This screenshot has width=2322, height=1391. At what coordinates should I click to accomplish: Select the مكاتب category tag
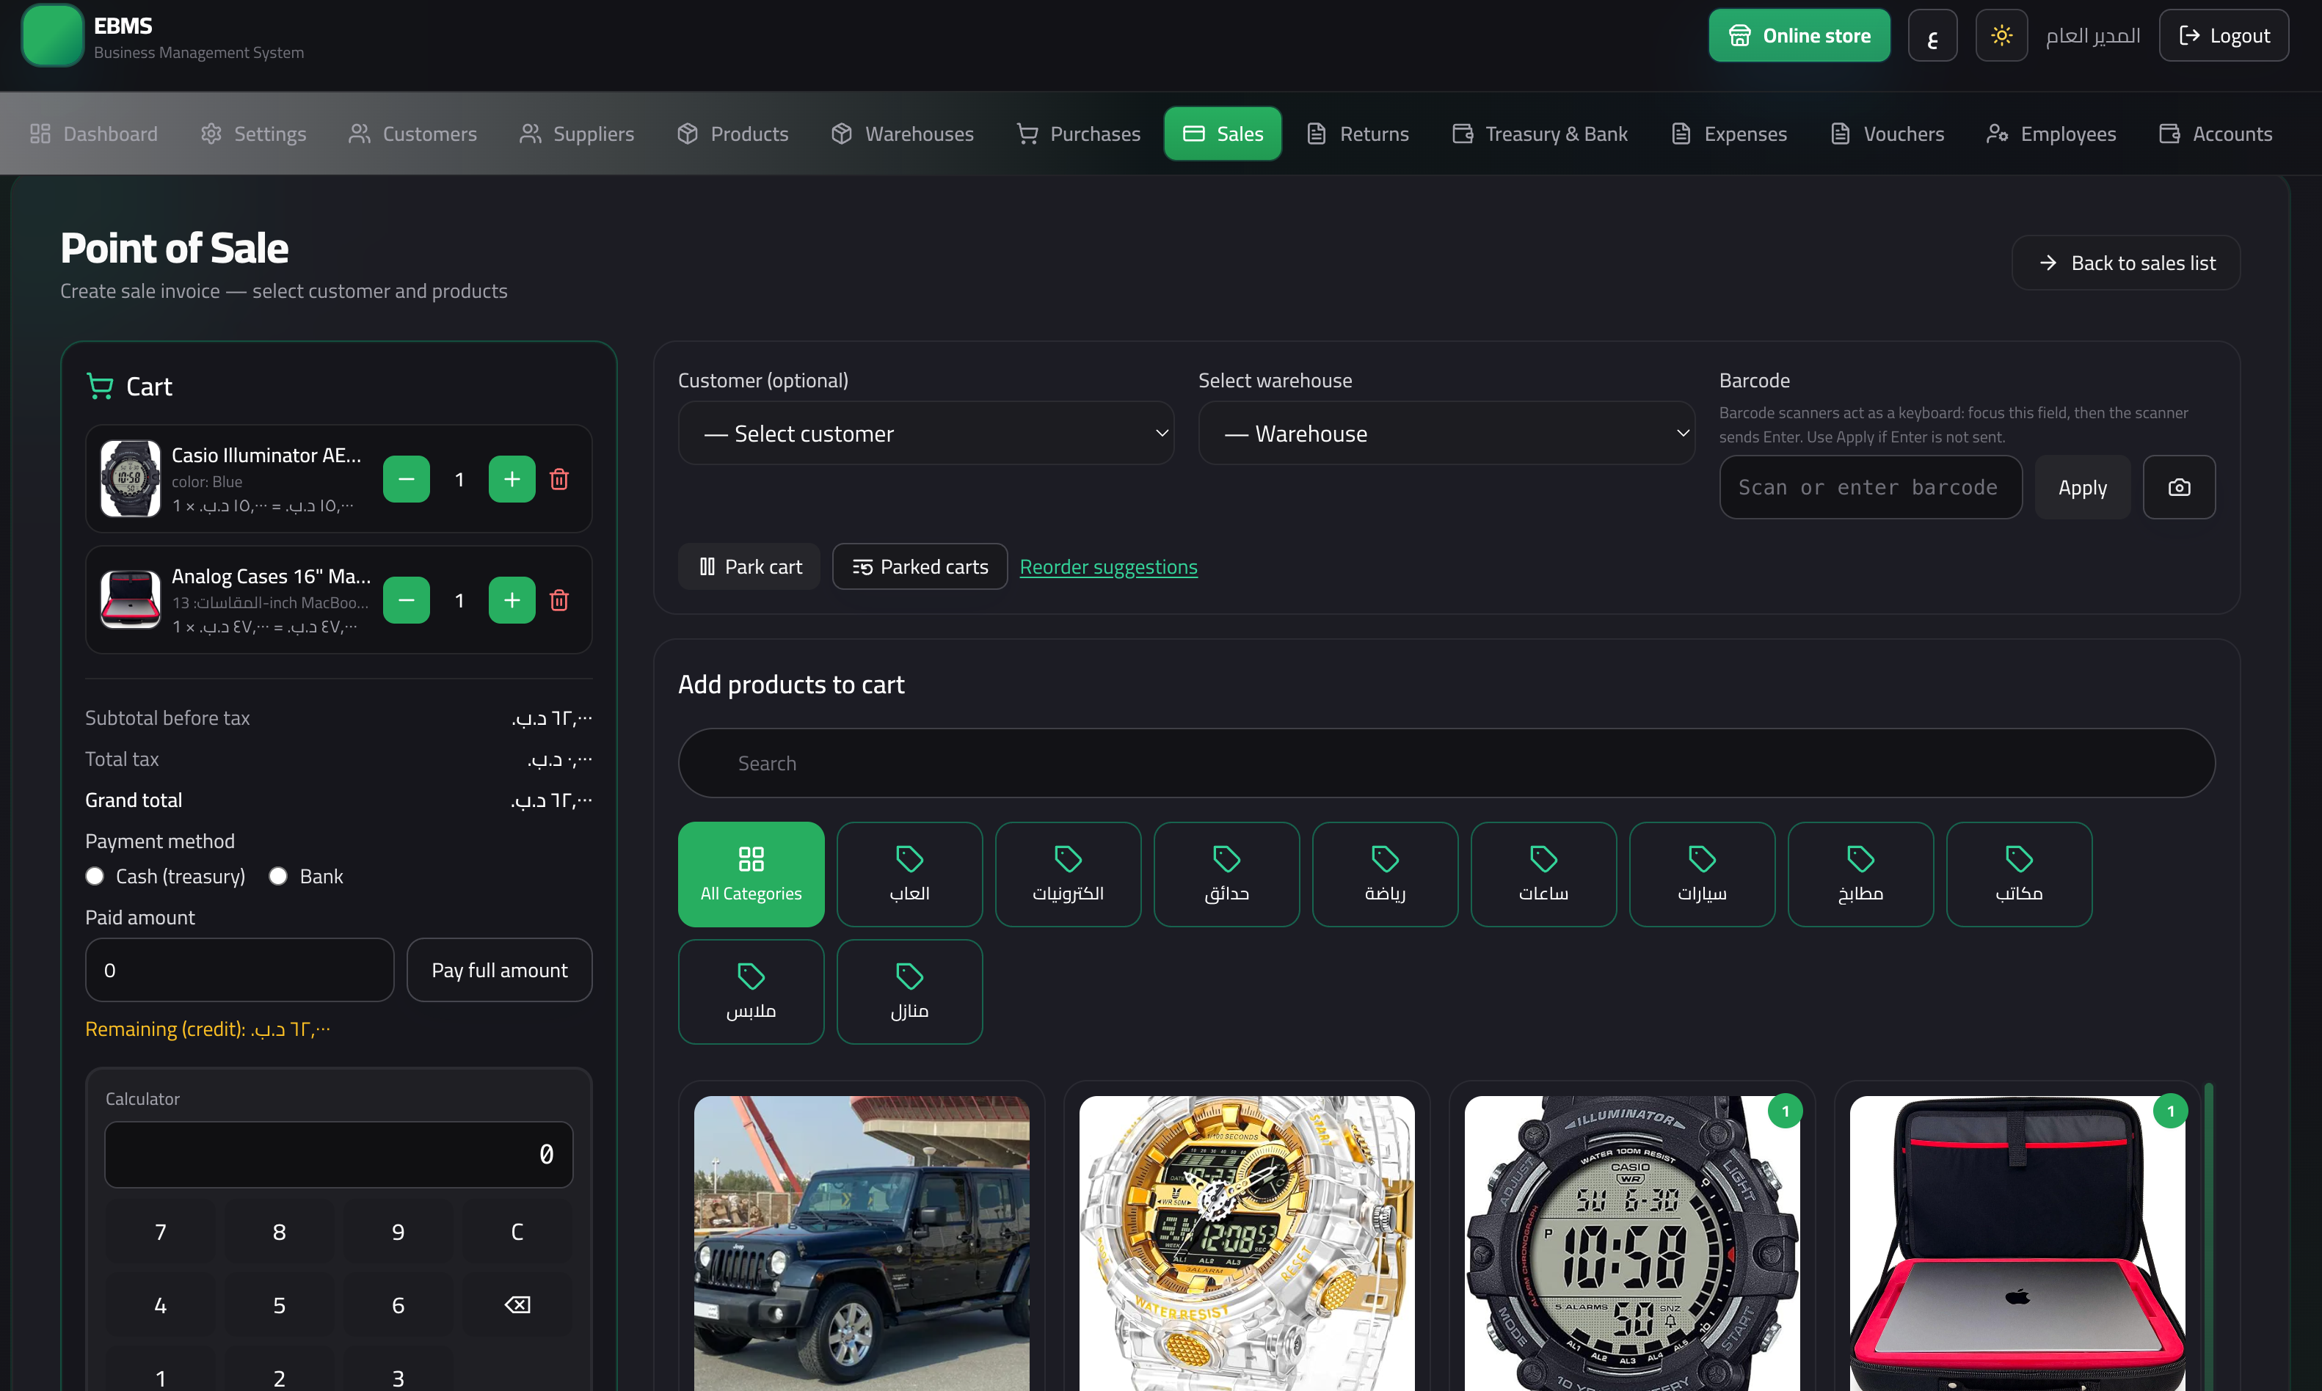coord(2018,875)
